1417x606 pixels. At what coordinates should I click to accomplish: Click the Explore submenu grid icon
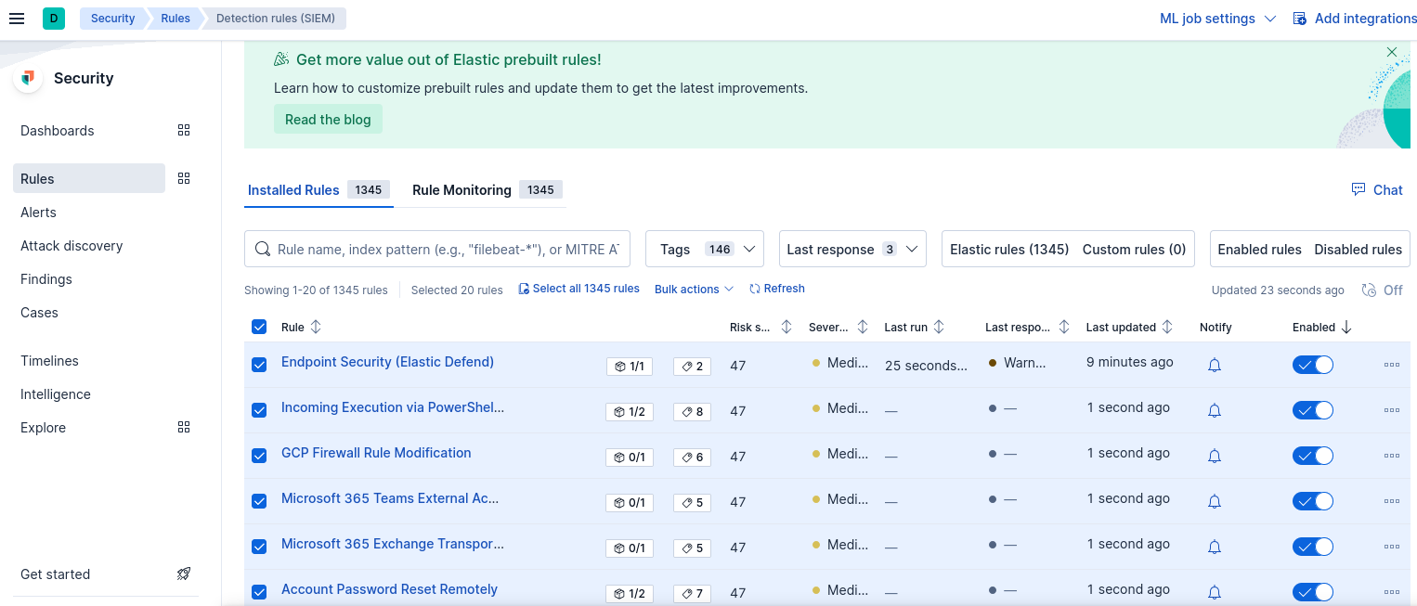[x=184, y=428]
